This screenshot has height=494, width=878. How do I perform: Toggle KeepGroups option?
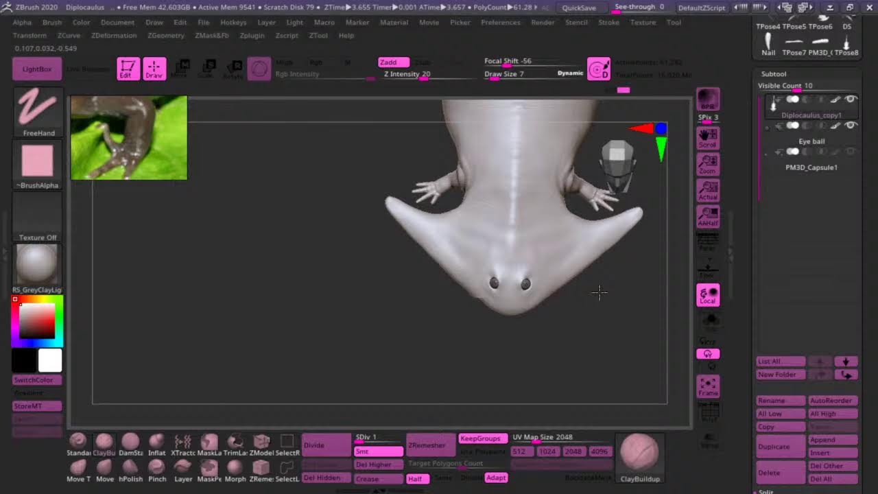point(483,438)
